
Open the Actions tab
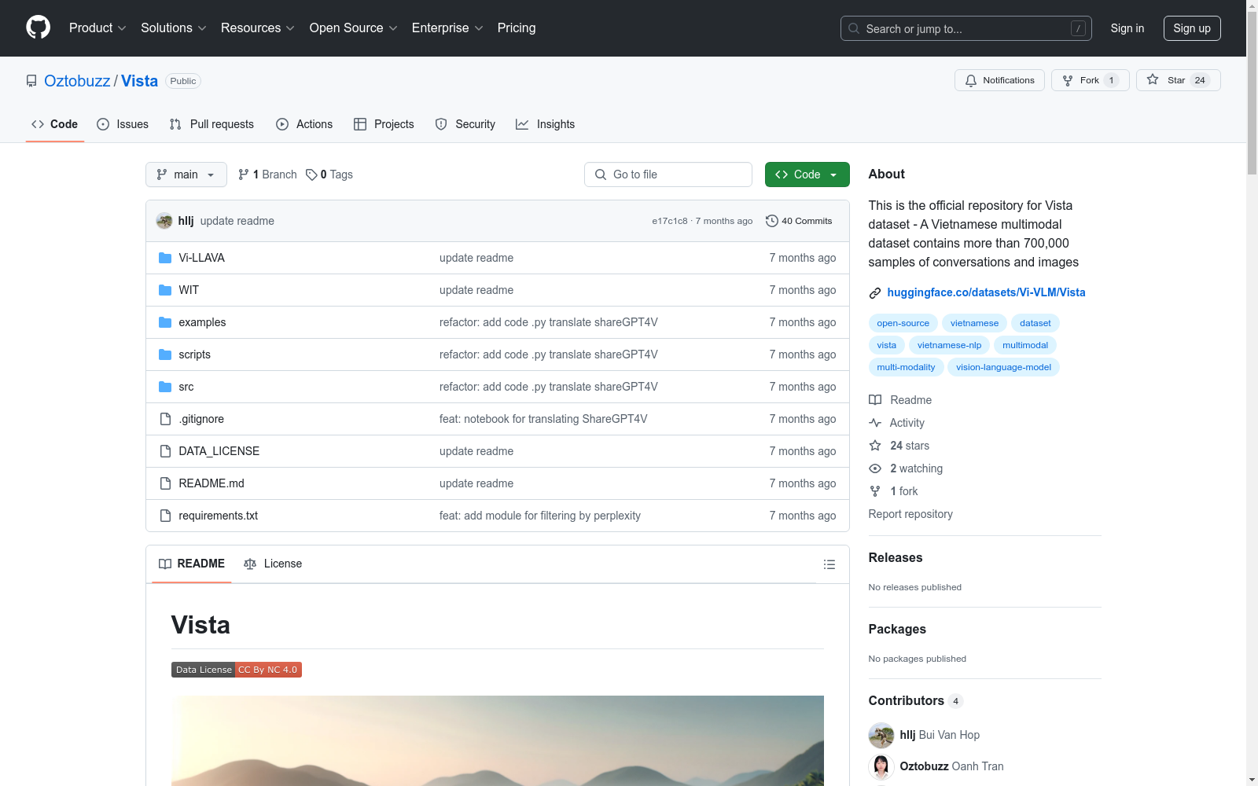tap(304, 124)
